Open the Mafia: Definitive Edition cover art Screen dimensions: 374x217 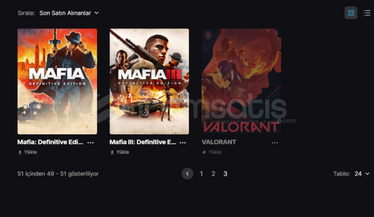[x=57, y=81]
